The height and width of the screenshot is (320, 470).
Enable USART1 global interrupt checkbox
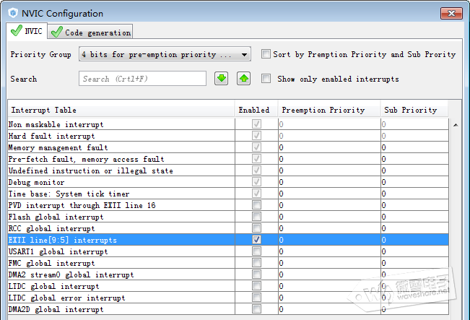coord(256,251)
